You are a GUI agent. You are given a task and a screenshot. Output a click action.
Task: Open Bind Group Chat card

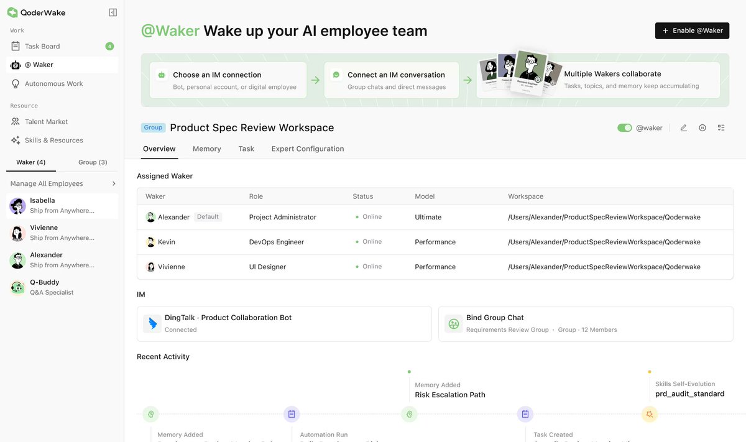coord(586,323)
